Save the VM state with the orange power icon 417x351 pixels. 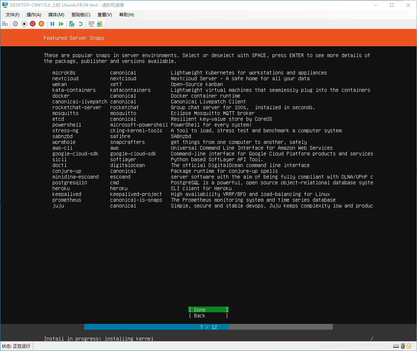[42, 24]
